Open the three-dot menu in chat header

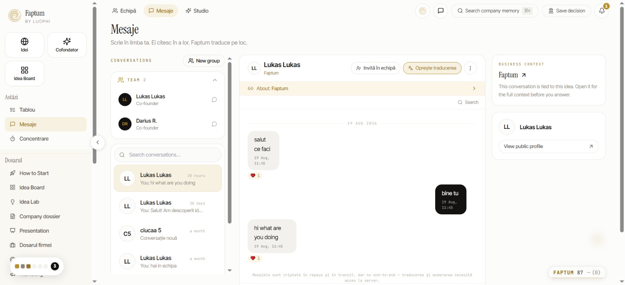(x=470, y=68)
